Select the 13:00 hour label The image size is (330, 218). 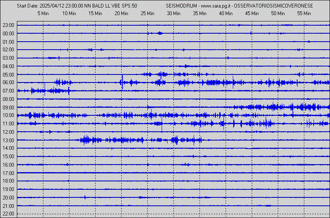tap(8, 141)
